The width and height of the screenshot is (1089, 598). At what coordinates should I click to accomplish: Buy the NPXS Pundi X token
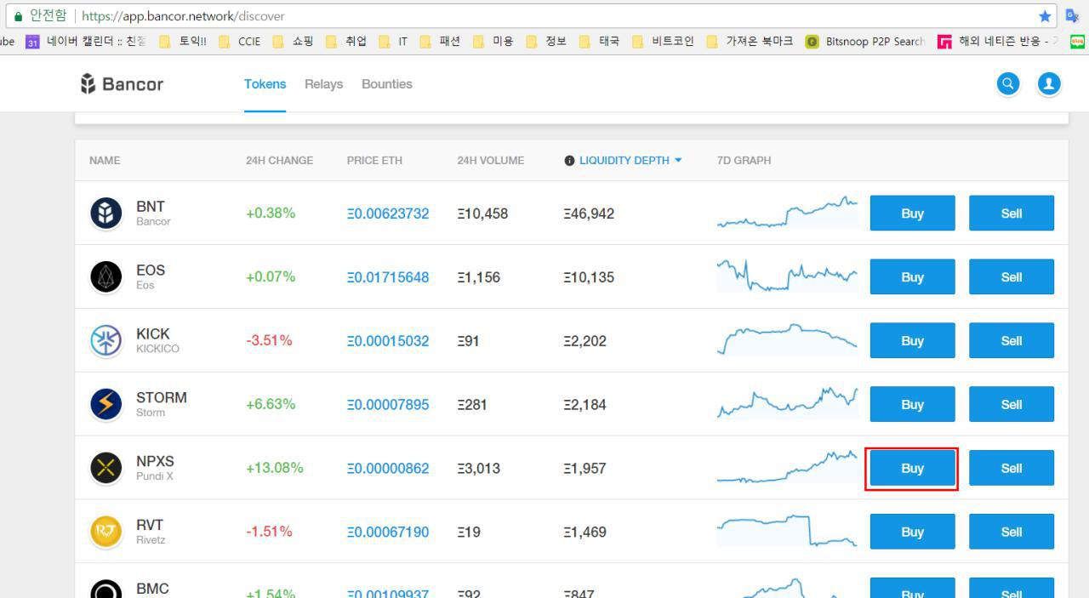click(912, 468)
